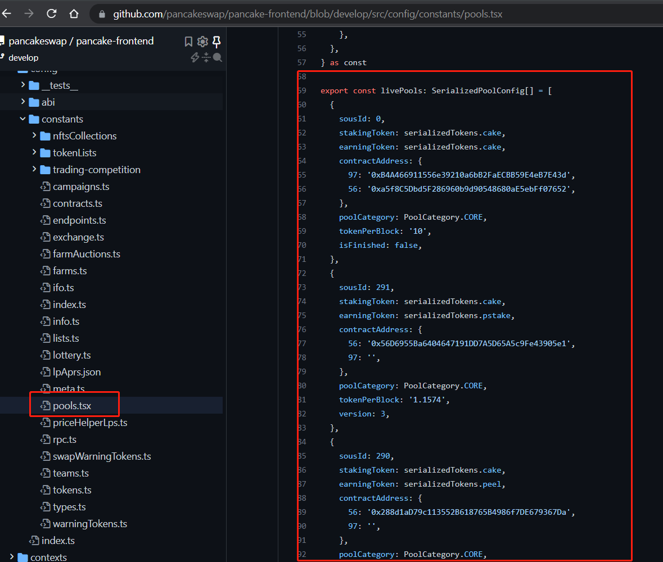The image size is (663, 562).
Task: Select the GitHub URL address bar
Action: [308, 14]
